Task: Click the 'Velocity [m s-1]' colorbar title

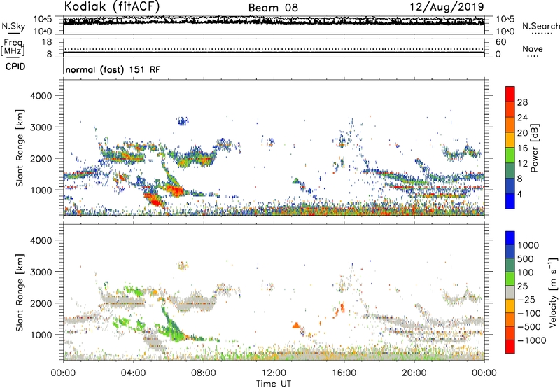Action: (x=554, y=292)
